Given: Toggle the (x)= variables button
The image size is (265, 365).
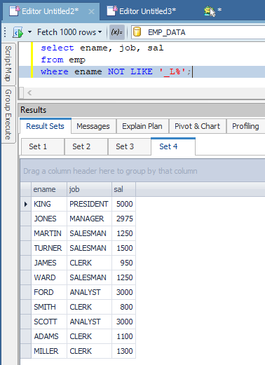Looking at the screenshot, I should (x=116, y=32).
